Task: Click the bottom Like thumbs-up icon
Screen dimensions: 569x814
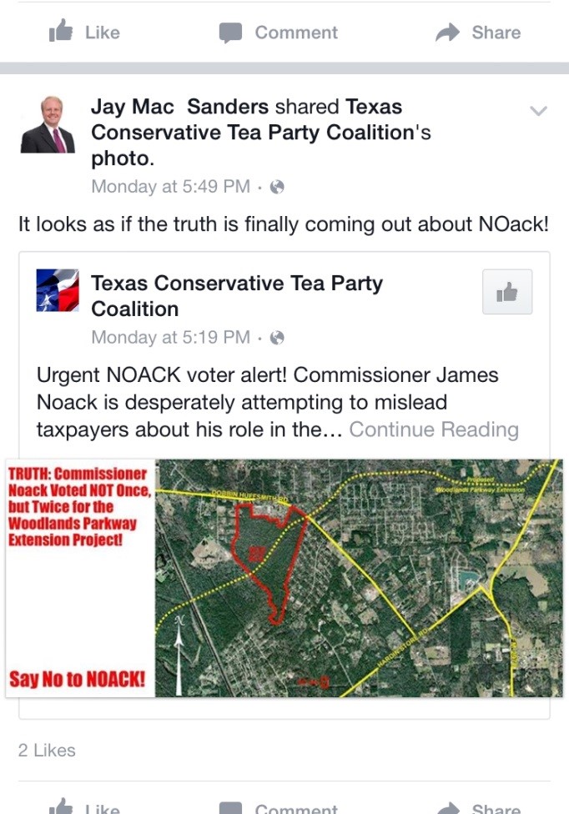Action: [x=61, y=806]
